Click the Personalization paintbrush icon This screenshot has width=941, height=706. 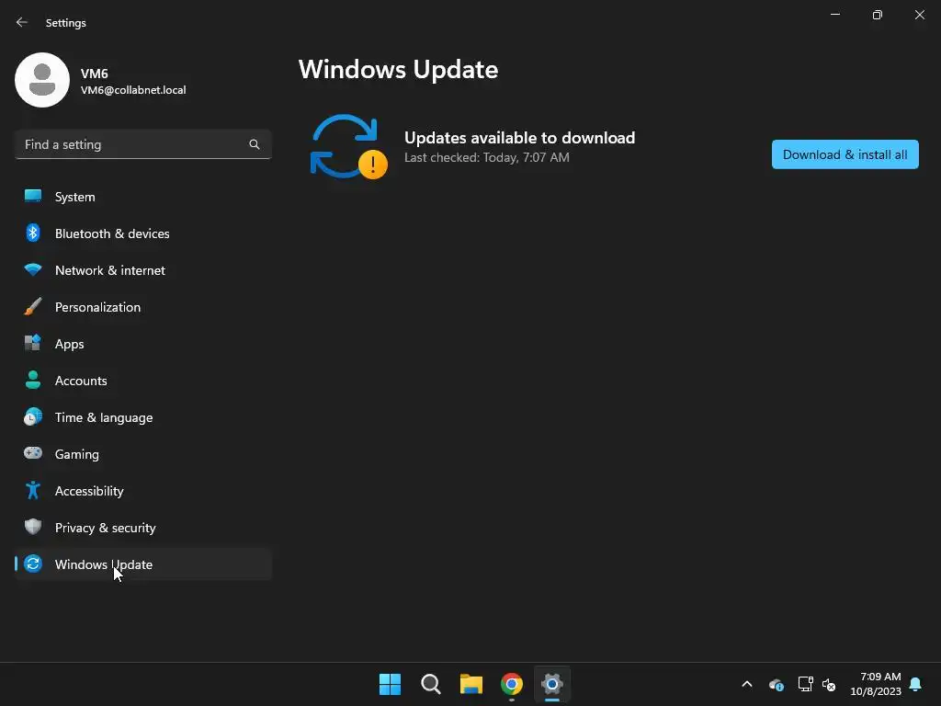click(33, 306)
